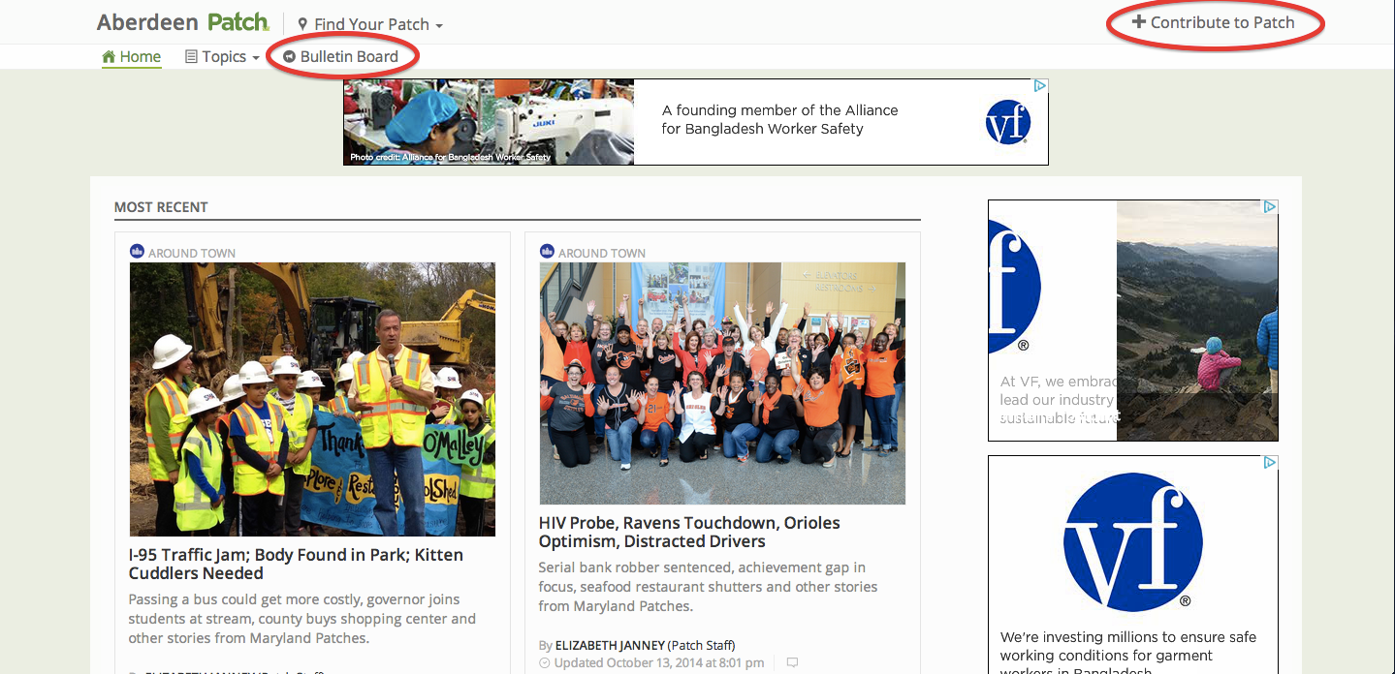The width and height of the screenshot is (1395, 674).
Task: Click the comment bubble icon under the HIV Probe article
Action: 792,663
